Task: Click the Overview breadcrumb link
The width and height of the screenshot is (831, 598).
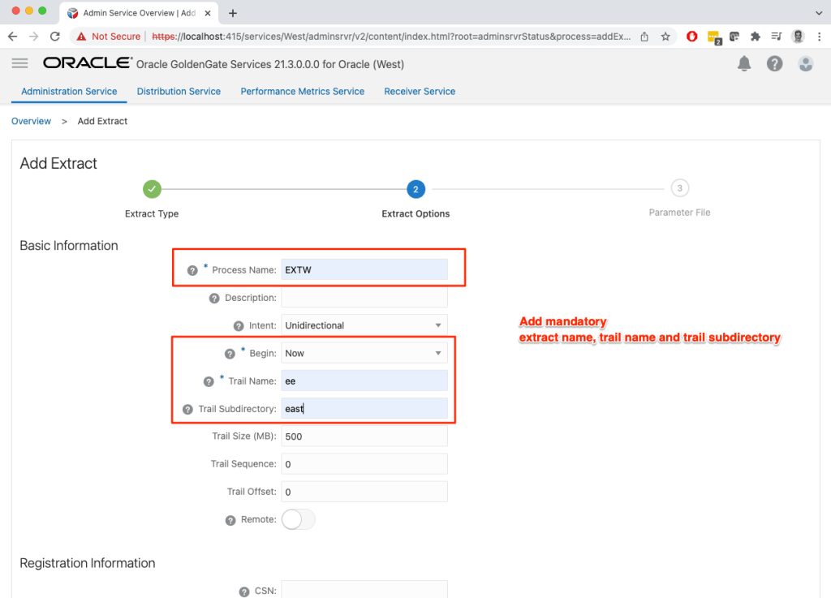Action: click(x=31, y=121)
